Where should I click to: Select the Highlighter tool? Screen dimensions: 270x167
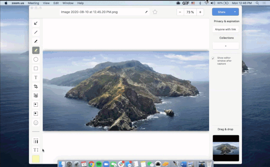pyautogui.click(x=36, y=50)
